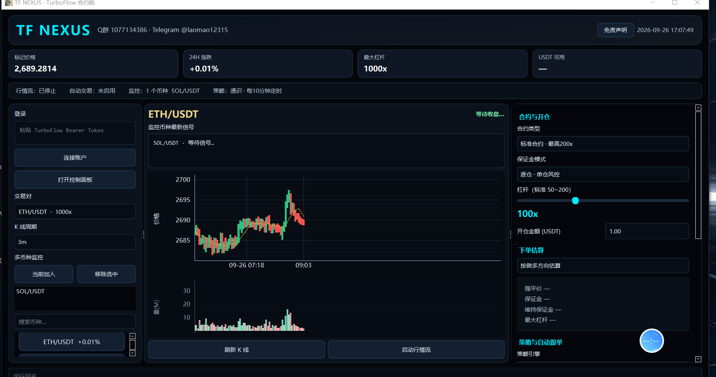Refresh candles with 刷新 K 线 button
The width and height of the screenshot is (716, 377).
coord(236,349)
